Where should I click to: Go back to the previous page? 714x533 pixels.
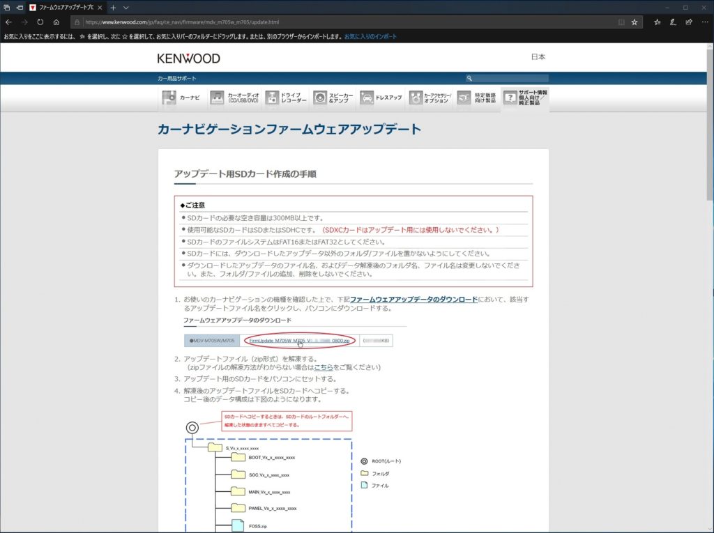click(x=8, y=22)
